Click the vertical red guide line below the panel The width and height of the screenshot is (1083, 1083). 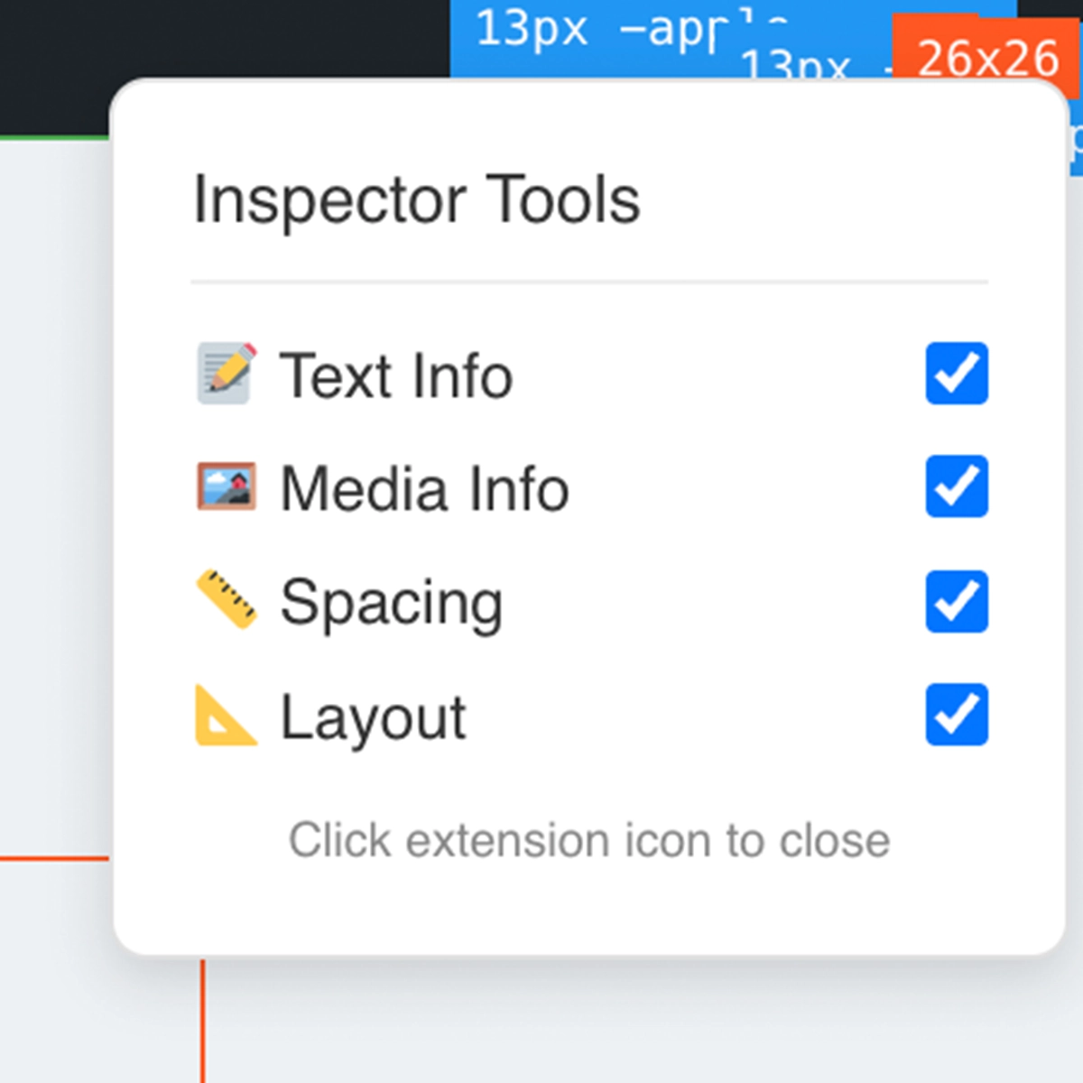202,1020
